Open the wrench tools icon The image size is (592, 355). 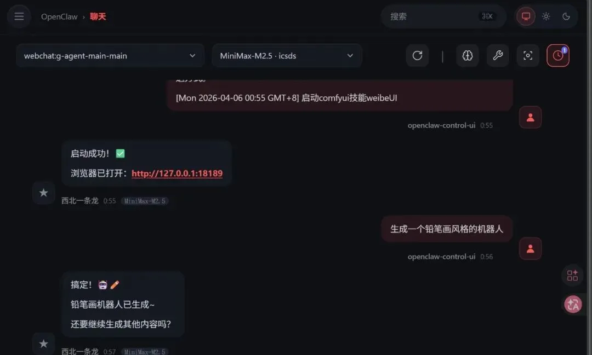pos(498,56)
